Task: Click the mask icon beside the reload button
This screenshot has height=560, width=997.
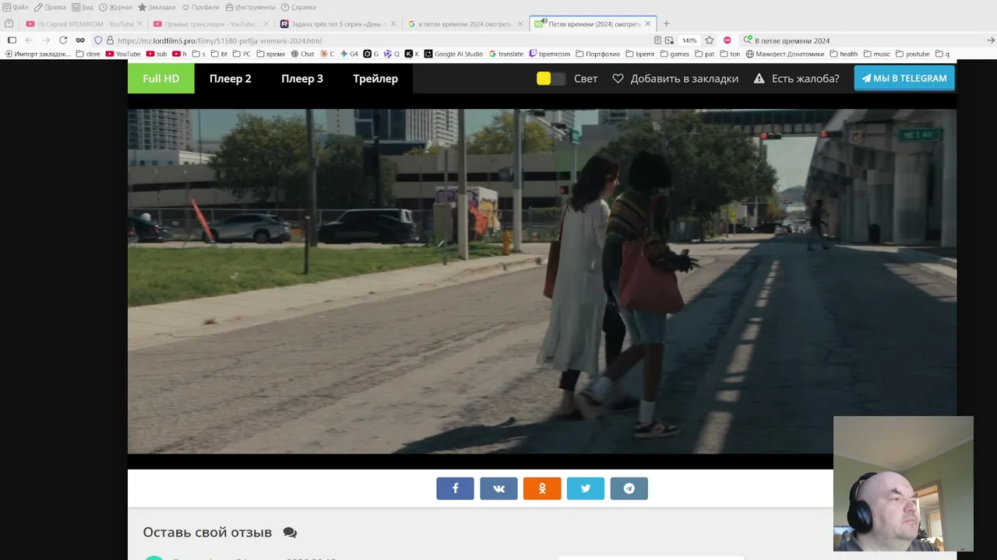Action: point(80,40)
